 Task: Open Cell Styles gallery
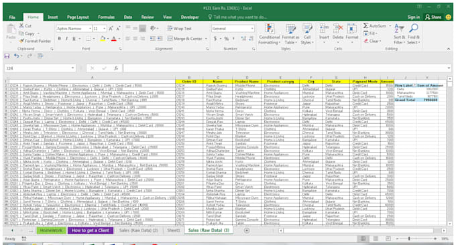(x=307, y=34)
